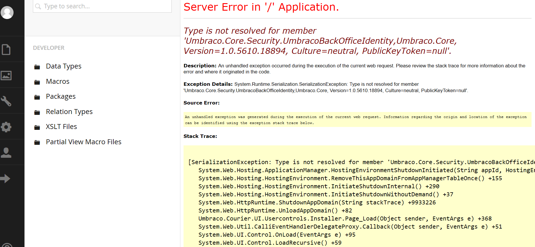This screenshot has height=247, width=535.
Task: Click the 'Exception Details:' label
Action: point(208,84)
